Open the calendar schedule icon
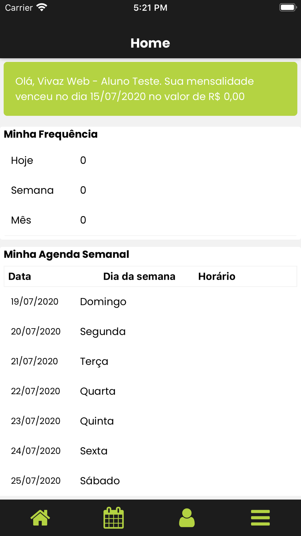Screen dimensions: 301x536 (113, 518)
